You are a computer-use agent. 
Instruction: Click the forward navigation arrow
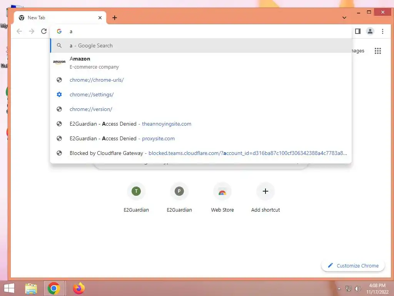coord(32,31)
